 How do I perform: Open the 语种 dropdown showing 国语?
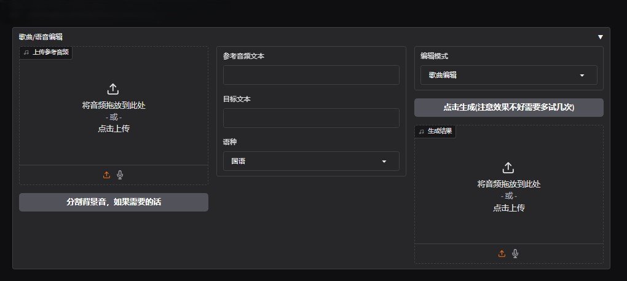(310, 161)
